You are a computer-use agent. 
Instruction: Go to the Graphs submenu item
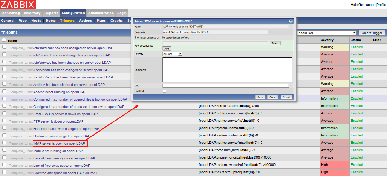click(117, 21)
